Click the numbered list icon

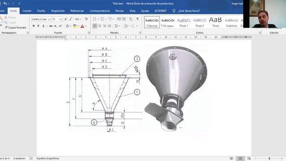102,19
